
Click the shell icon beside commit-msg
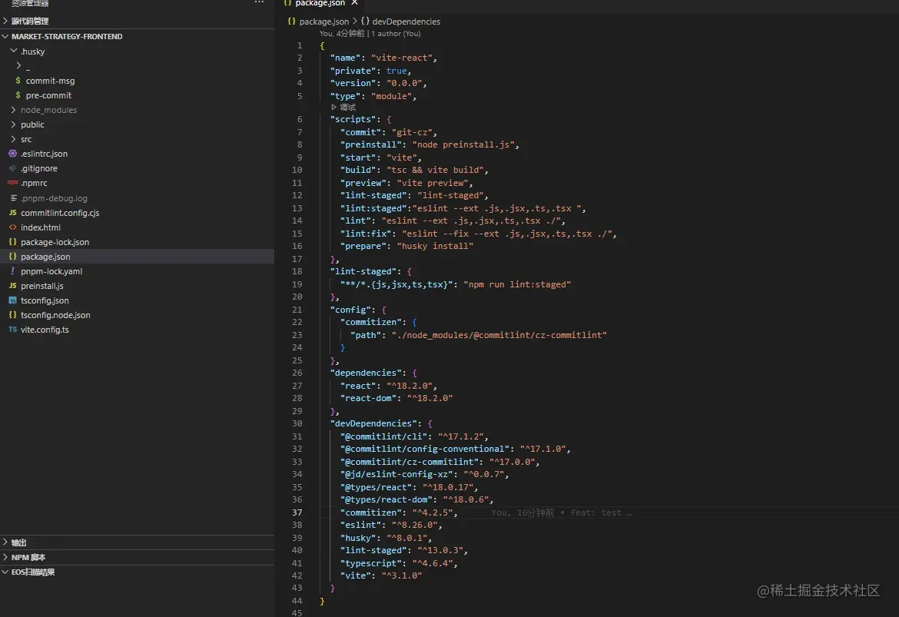coord(18,80)
